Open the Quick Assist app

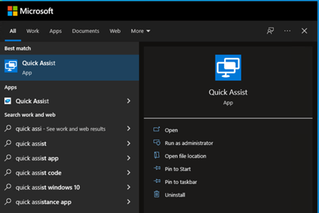(171, 130)
